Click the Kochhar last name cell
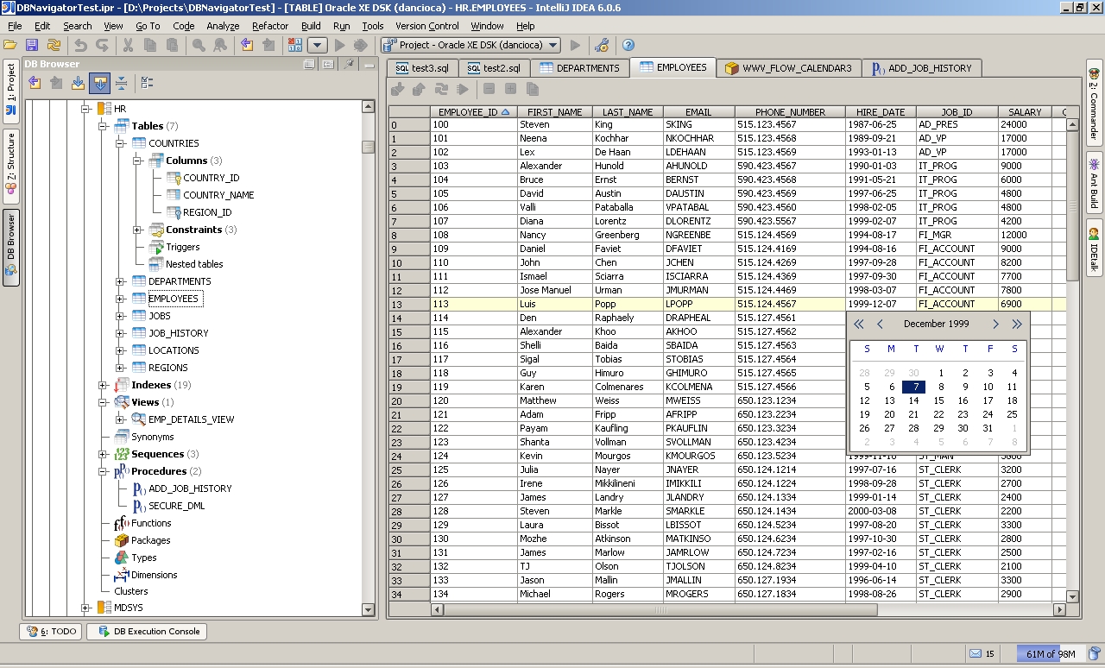Image resolution: width=1105 pixels, height=668 pixels. point(628,138)
